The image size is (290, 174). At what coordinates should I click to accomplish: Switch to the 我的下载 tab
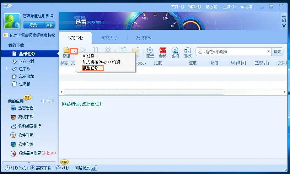click(75, 38)
